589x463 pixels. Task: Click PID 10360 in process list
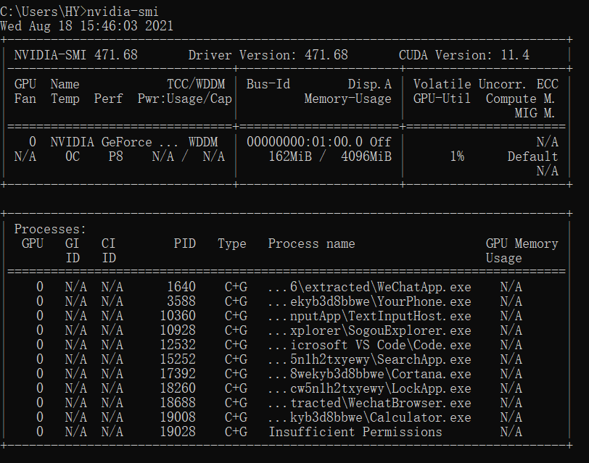point(178,316)
